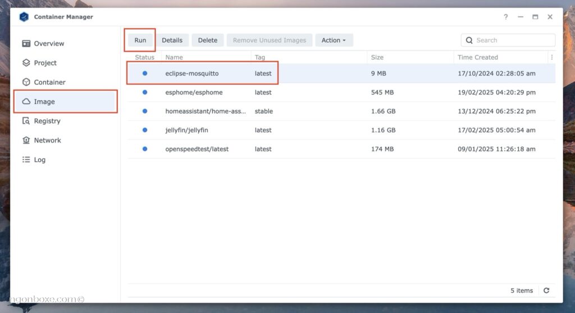Click the 09/01/2025 11:26:18 am timestamp
This screenshot has height=313, width=575.
pos(496,149)
